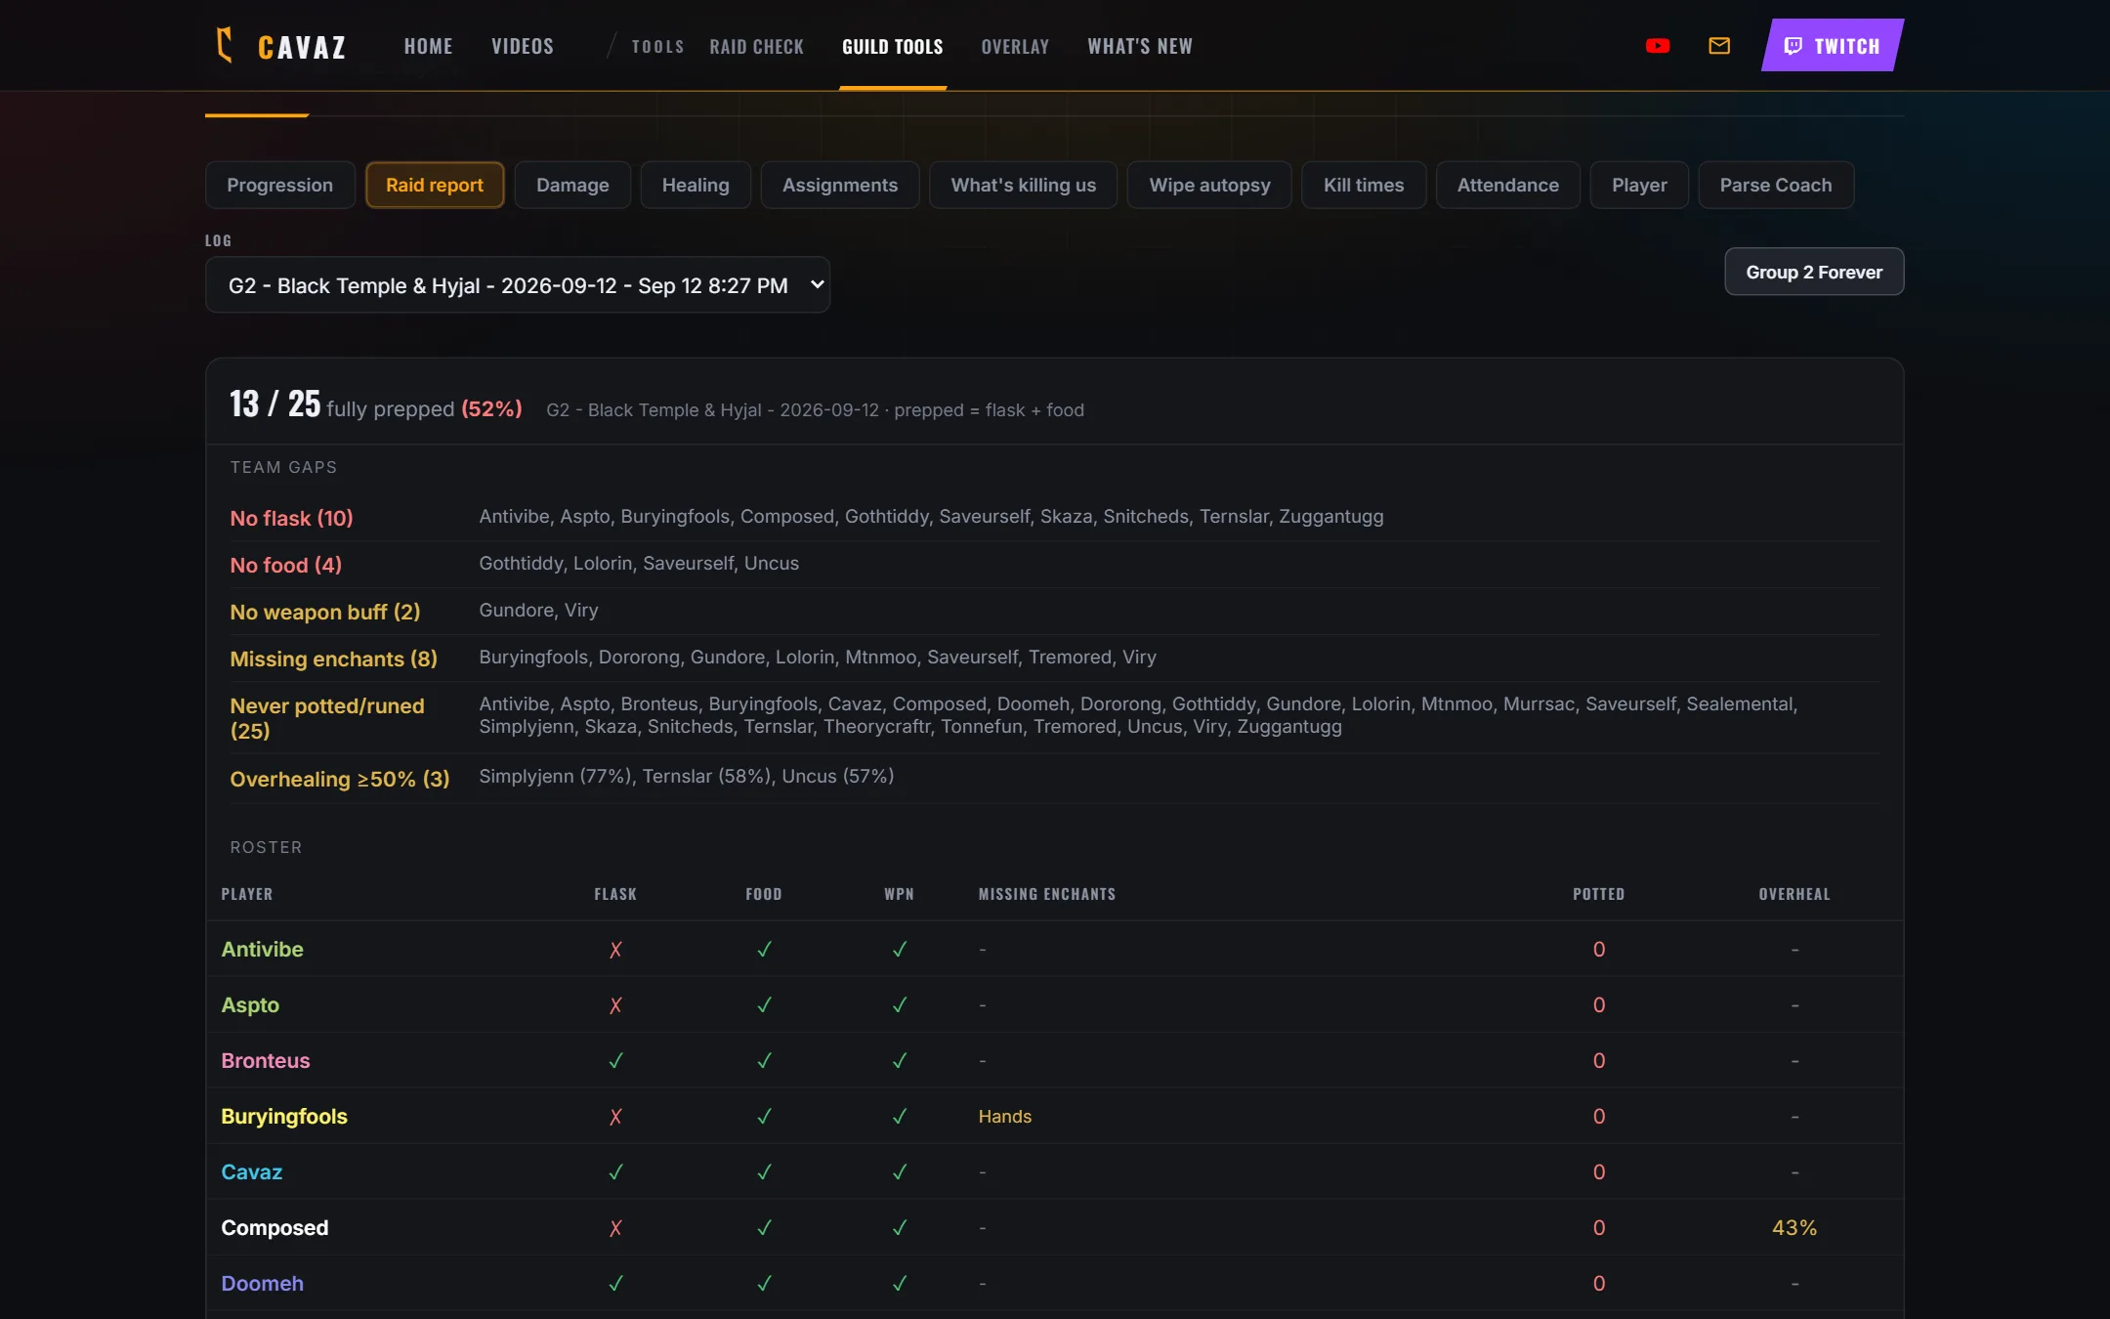This screenshot has width=2110, height=1319.
Task: Open the What's killing us tab
Action: point(1024,185)
